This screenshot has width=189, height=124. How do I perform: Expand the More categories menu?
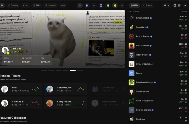[x=63, y=6]
